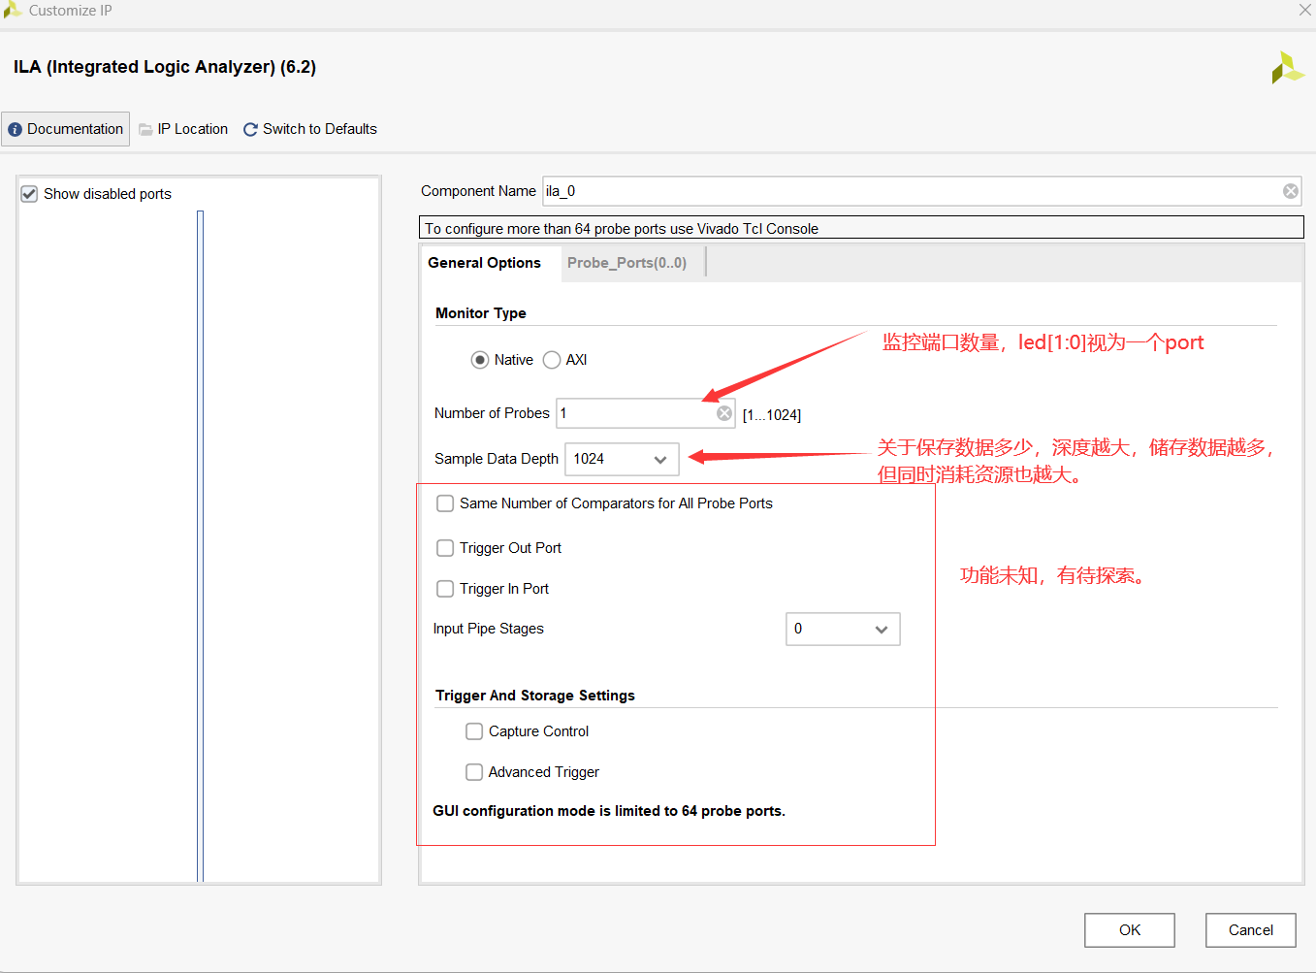Clear the Component Name field
Viewport: 1316px width, 973px height.
[x=1291, y=191]
